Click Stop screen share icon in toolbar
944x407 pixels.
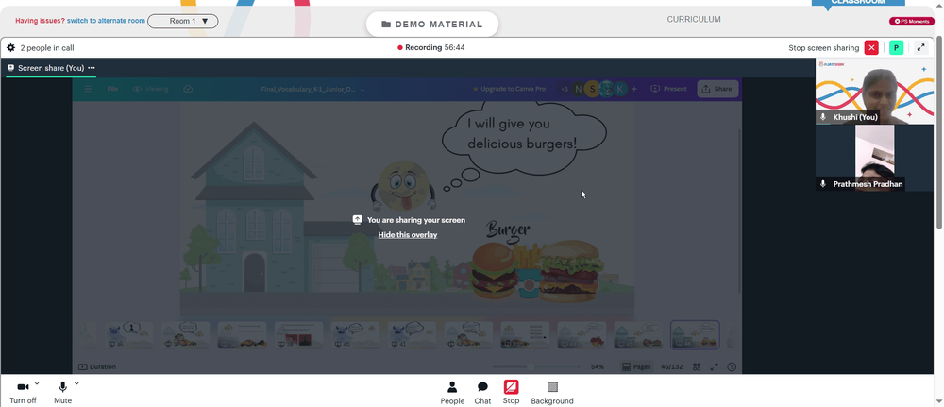click(511, 387)
